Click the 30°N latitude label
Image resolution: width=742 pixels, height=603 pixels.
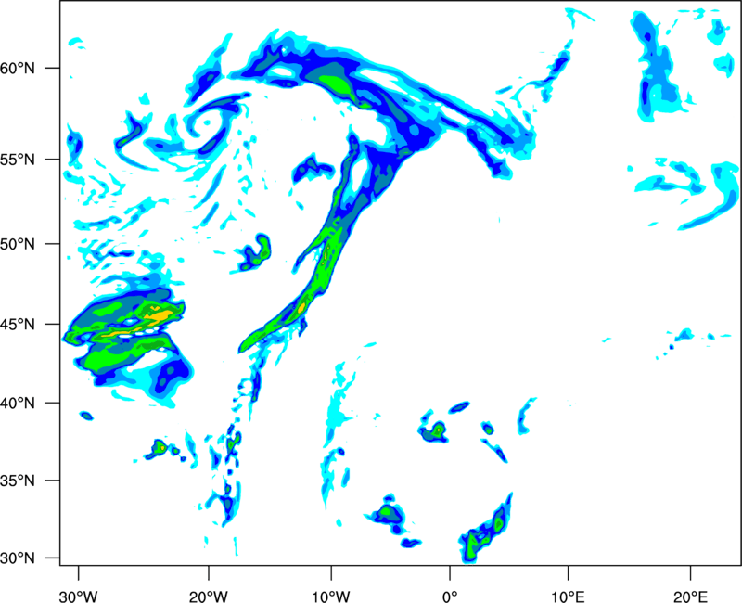(18, 558)
